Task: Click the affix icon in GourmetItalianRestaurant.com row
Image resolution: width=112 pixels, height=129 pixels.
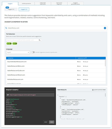Action: [x=78, y=62]
